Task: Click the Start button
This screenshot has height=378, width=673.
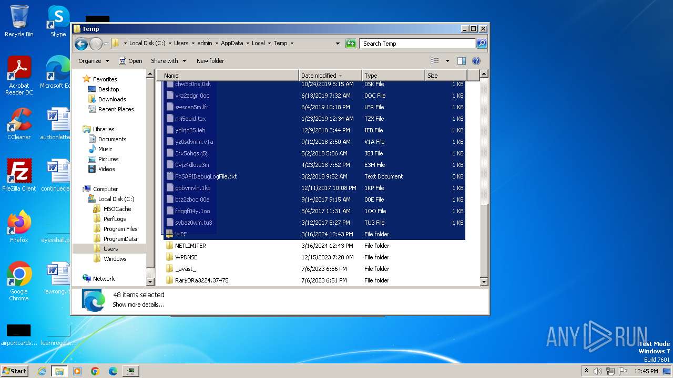Action: point(15,371)
